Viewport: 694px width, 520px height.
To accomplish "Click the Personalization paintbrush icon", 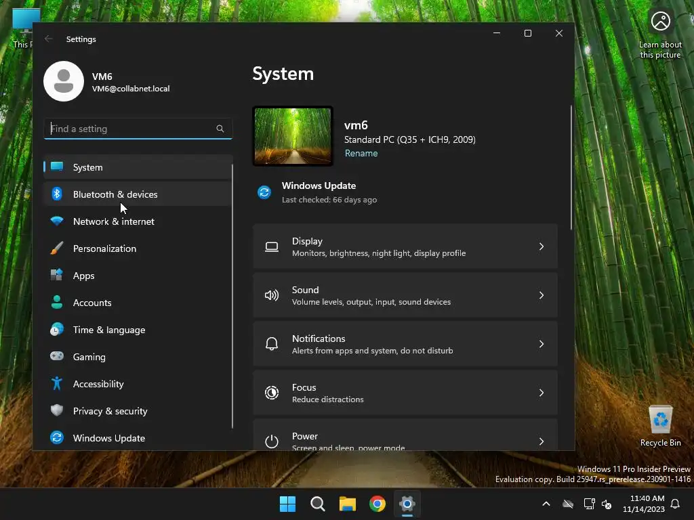I will pos(57,248).
